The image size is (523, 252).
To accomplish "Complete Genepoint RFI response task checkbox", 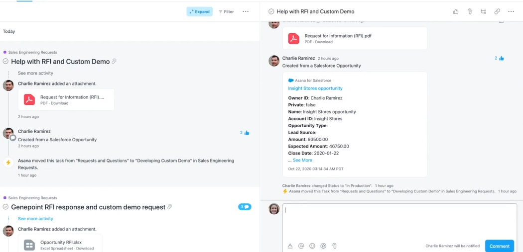I will coord(5,207).
